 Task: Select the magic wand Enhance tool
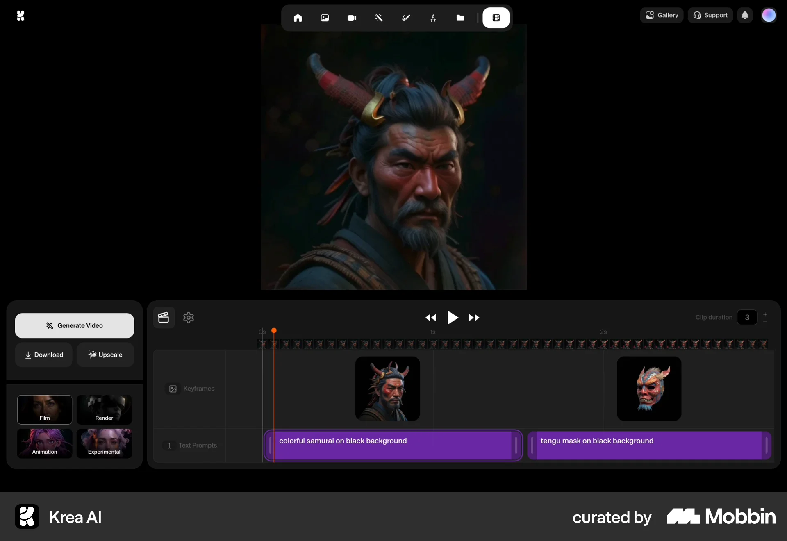coord(379,18)
